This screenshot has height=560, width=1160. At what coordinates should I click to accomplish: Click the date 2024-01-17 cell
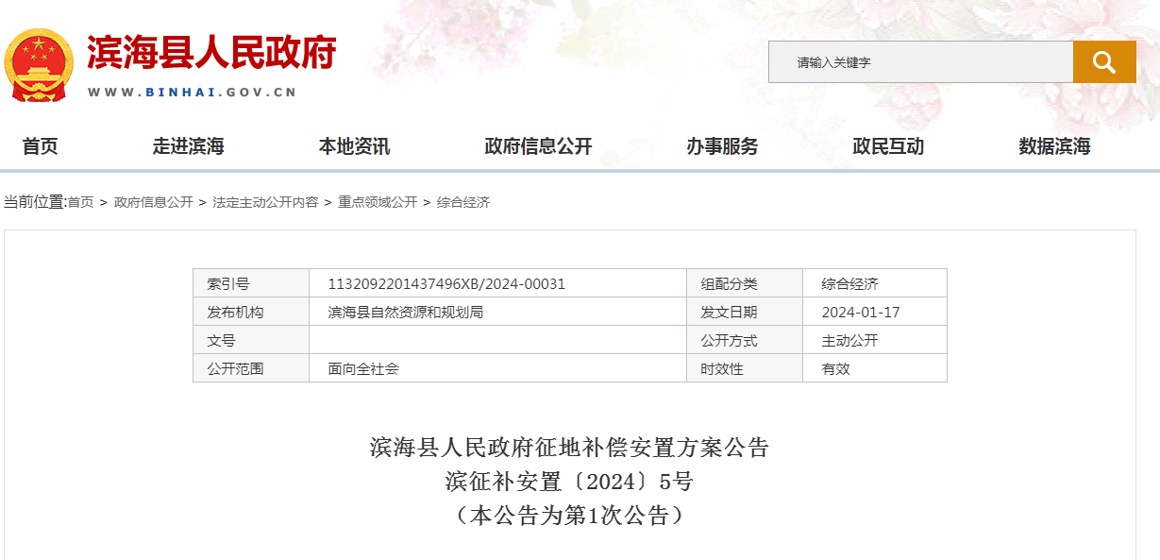[x=875, y=312]
